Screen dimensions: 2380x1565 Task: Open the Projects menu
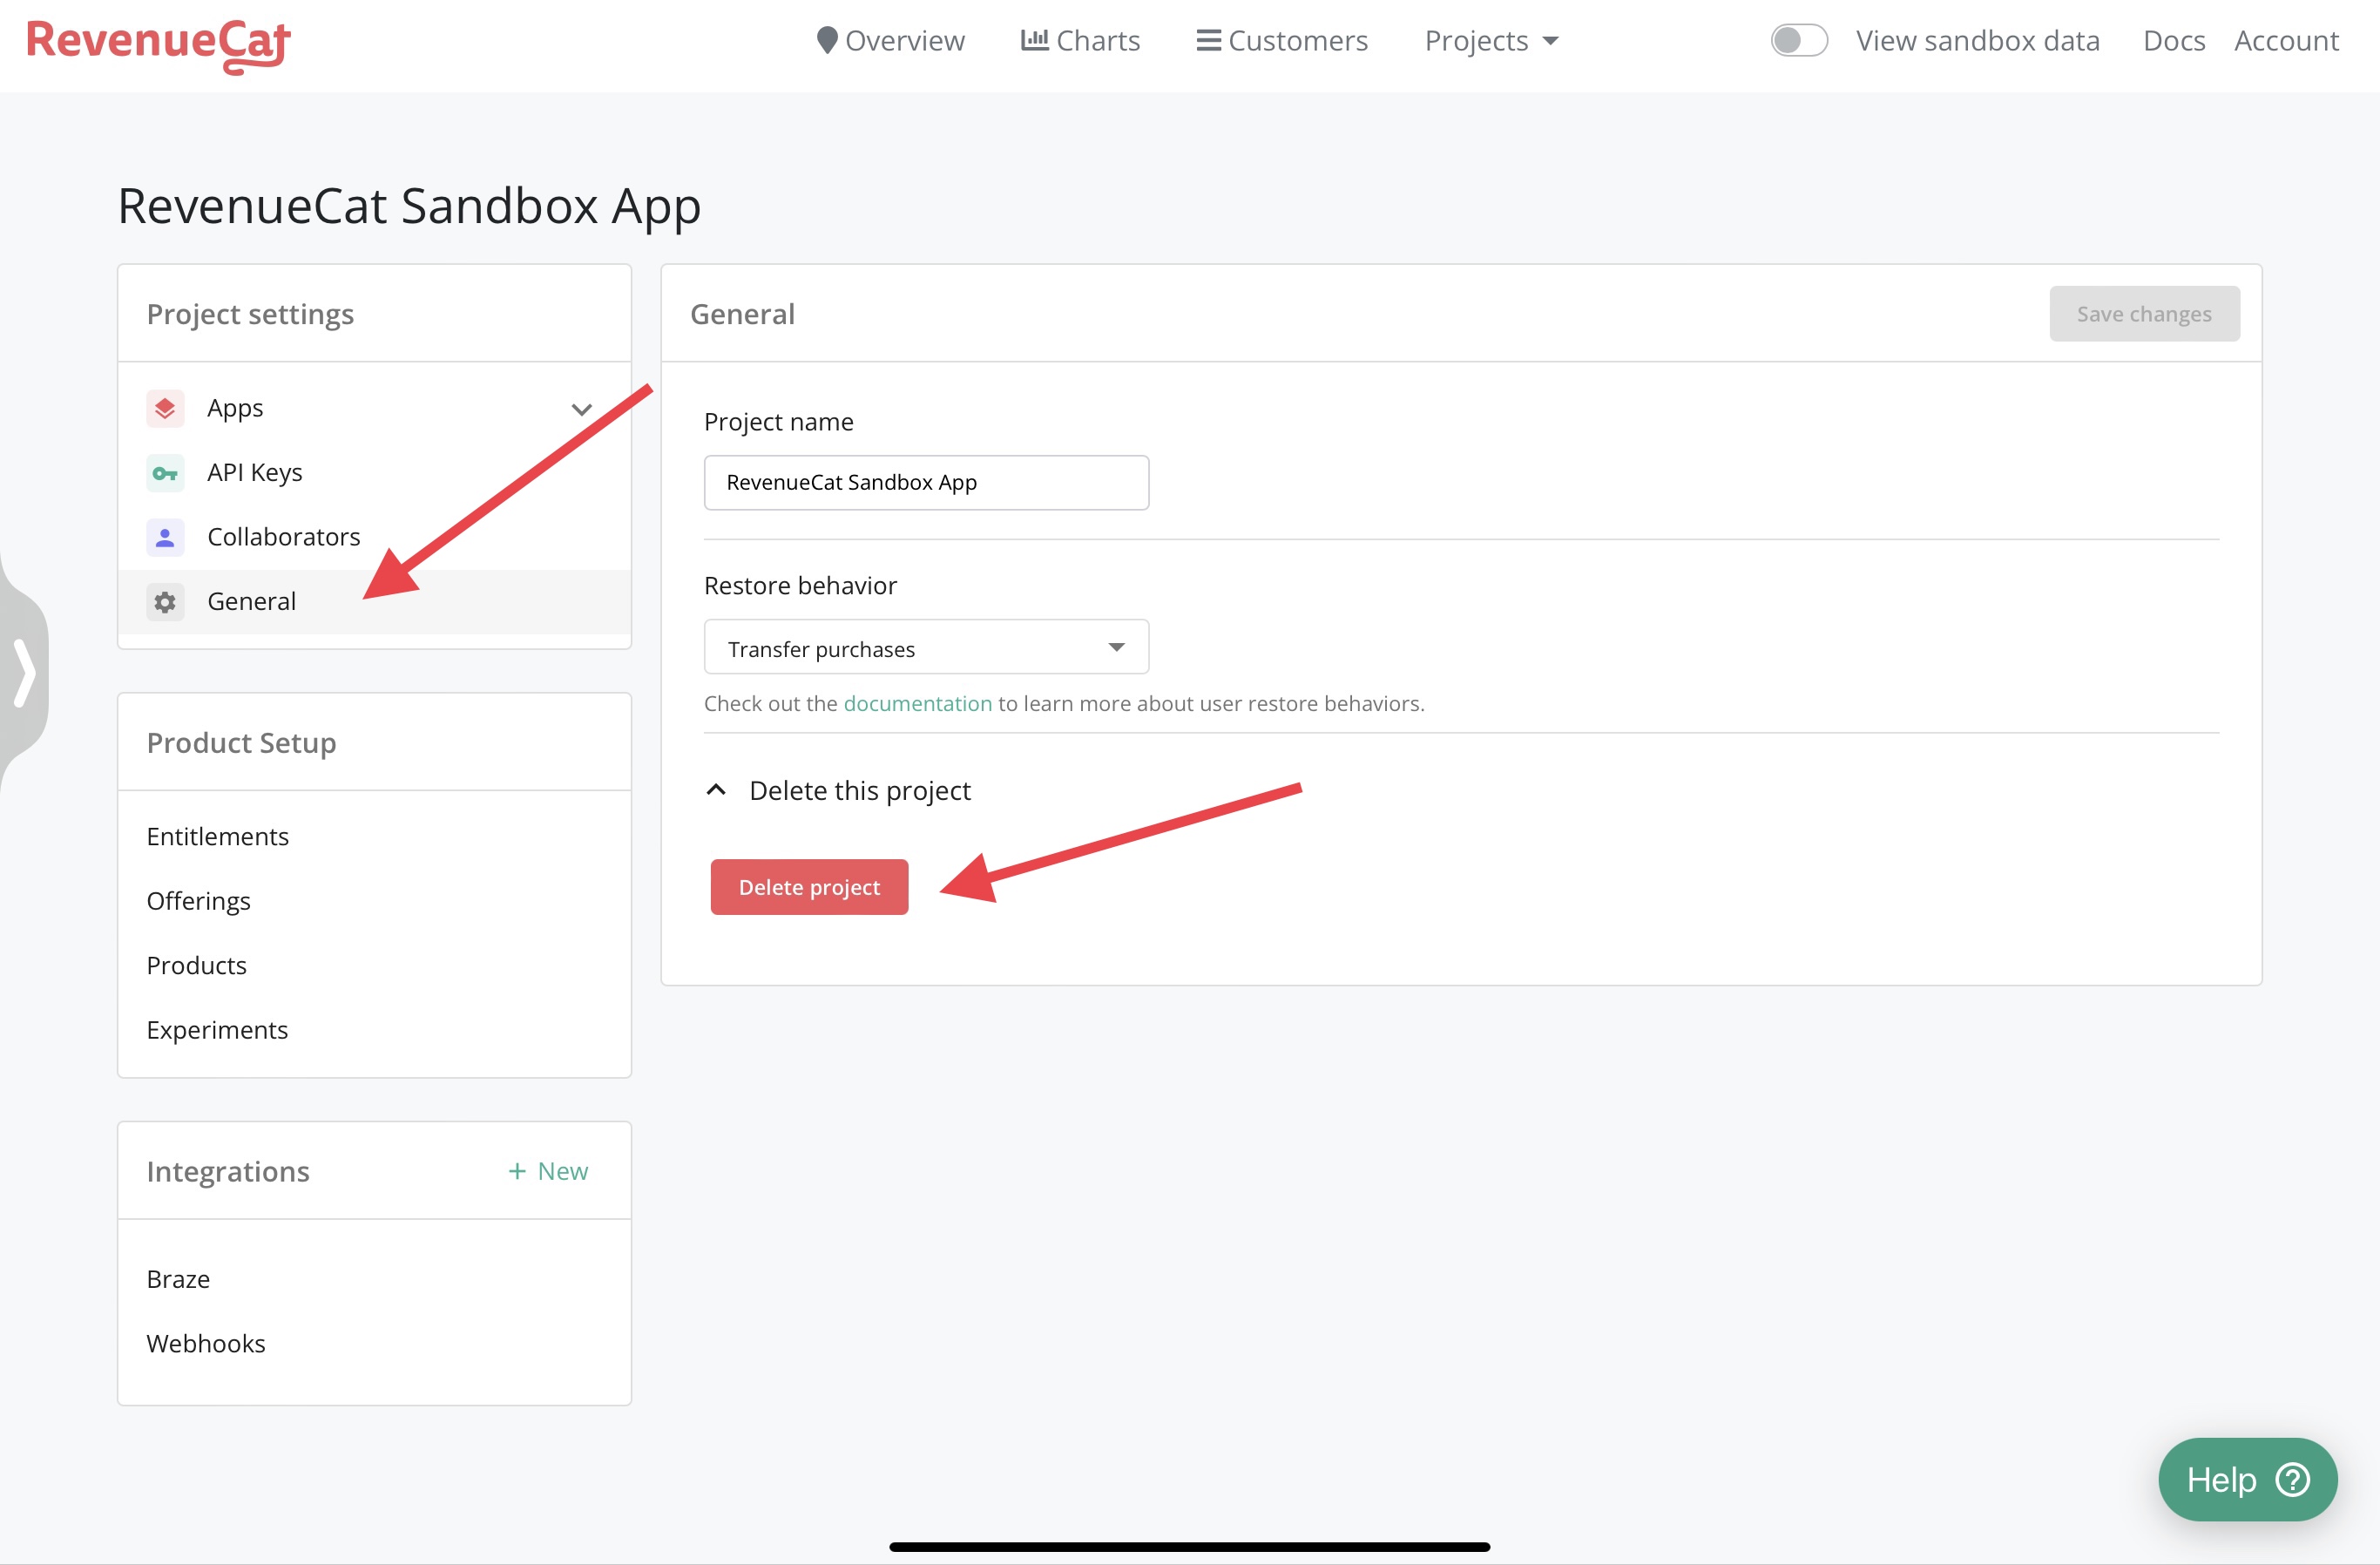(1490, 40)
